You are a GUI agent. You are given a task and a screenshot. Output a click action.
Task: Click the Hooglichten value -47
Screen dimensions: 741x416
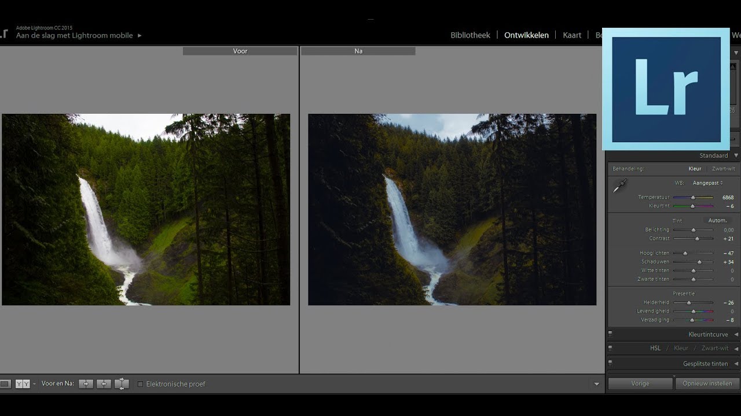click(728, 253)
